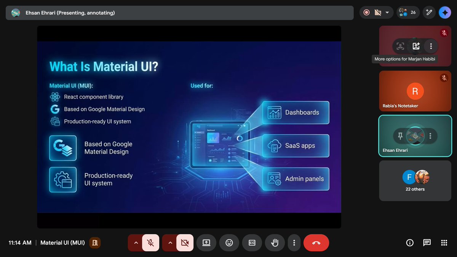The image size is (457, 257).
Task: Open more options in the call controls
Action: click(294, 243)
